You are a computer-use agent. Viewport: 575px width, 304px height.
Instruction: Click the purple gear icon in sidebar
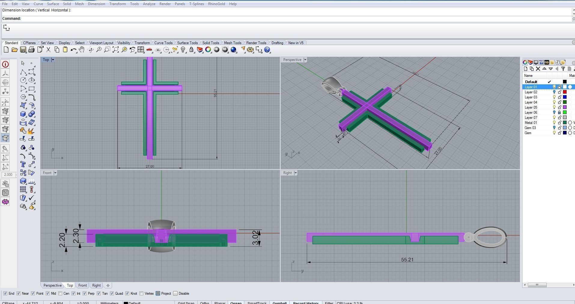[5, 202]
